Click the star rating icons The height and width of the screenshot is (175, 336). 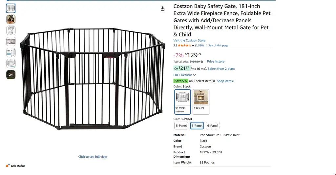(184, 46)
